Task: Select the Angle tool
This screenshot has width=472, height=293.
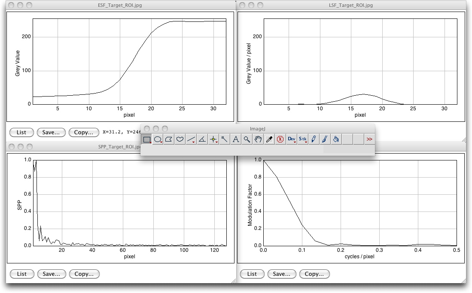Action: (x=202, y=139)
